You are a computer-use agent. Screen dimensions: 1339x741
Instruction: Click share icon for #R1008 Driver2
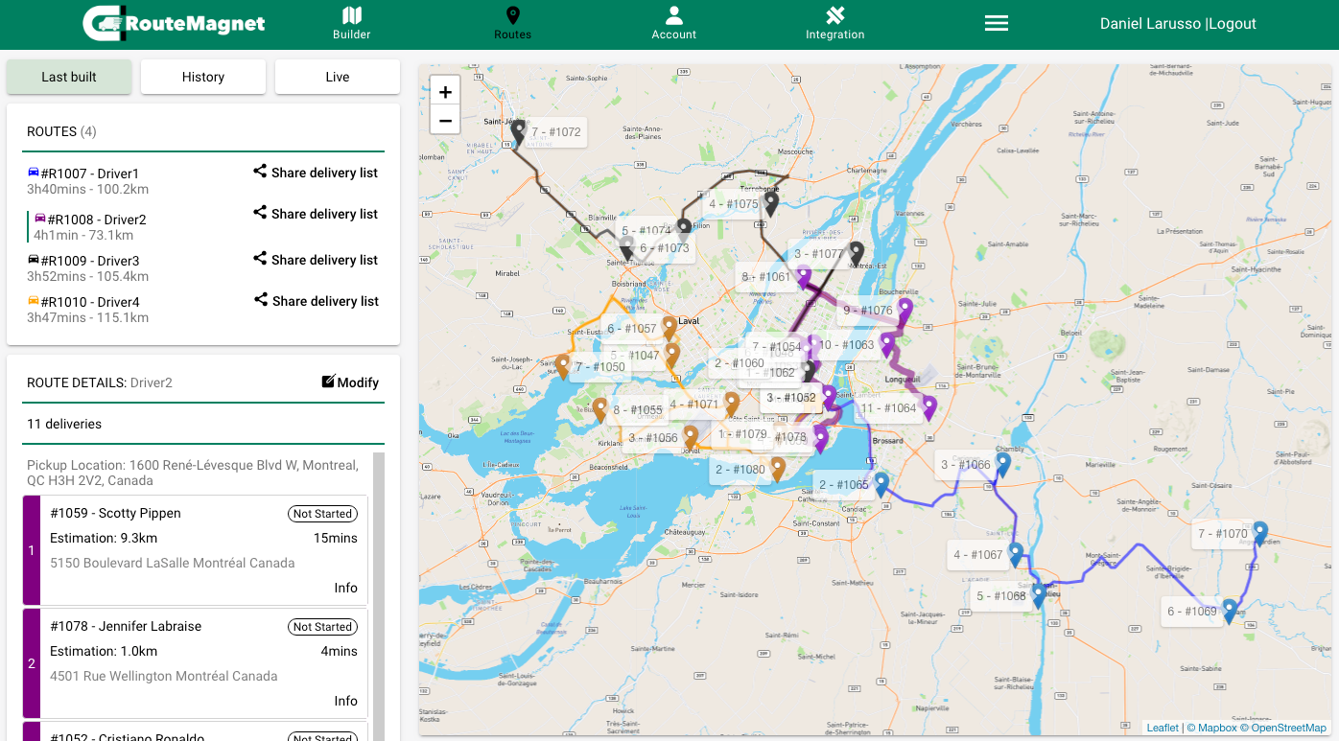pos(260,213)
